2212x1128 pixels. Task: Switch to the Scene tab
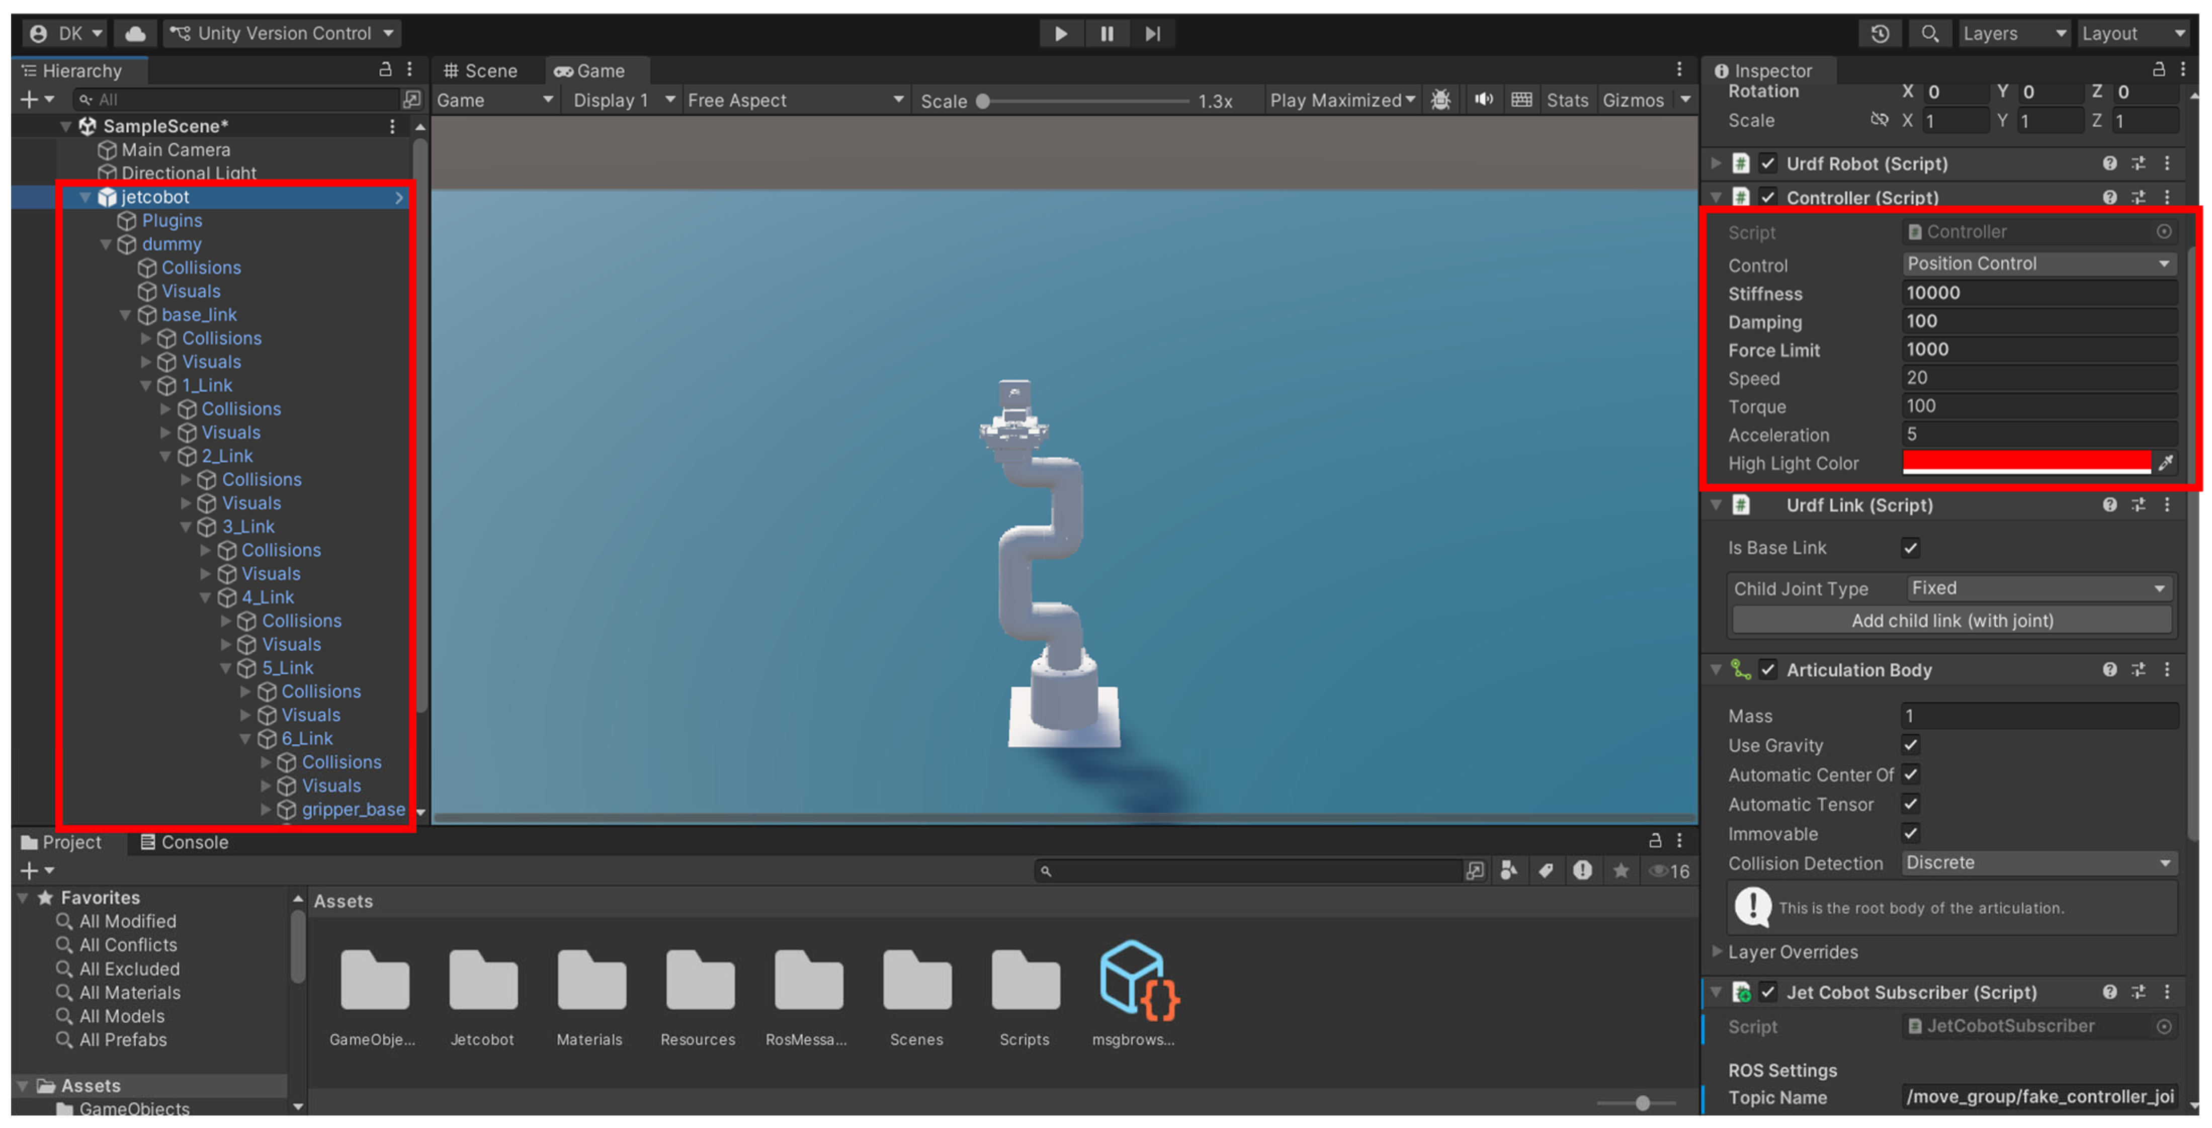481,71
